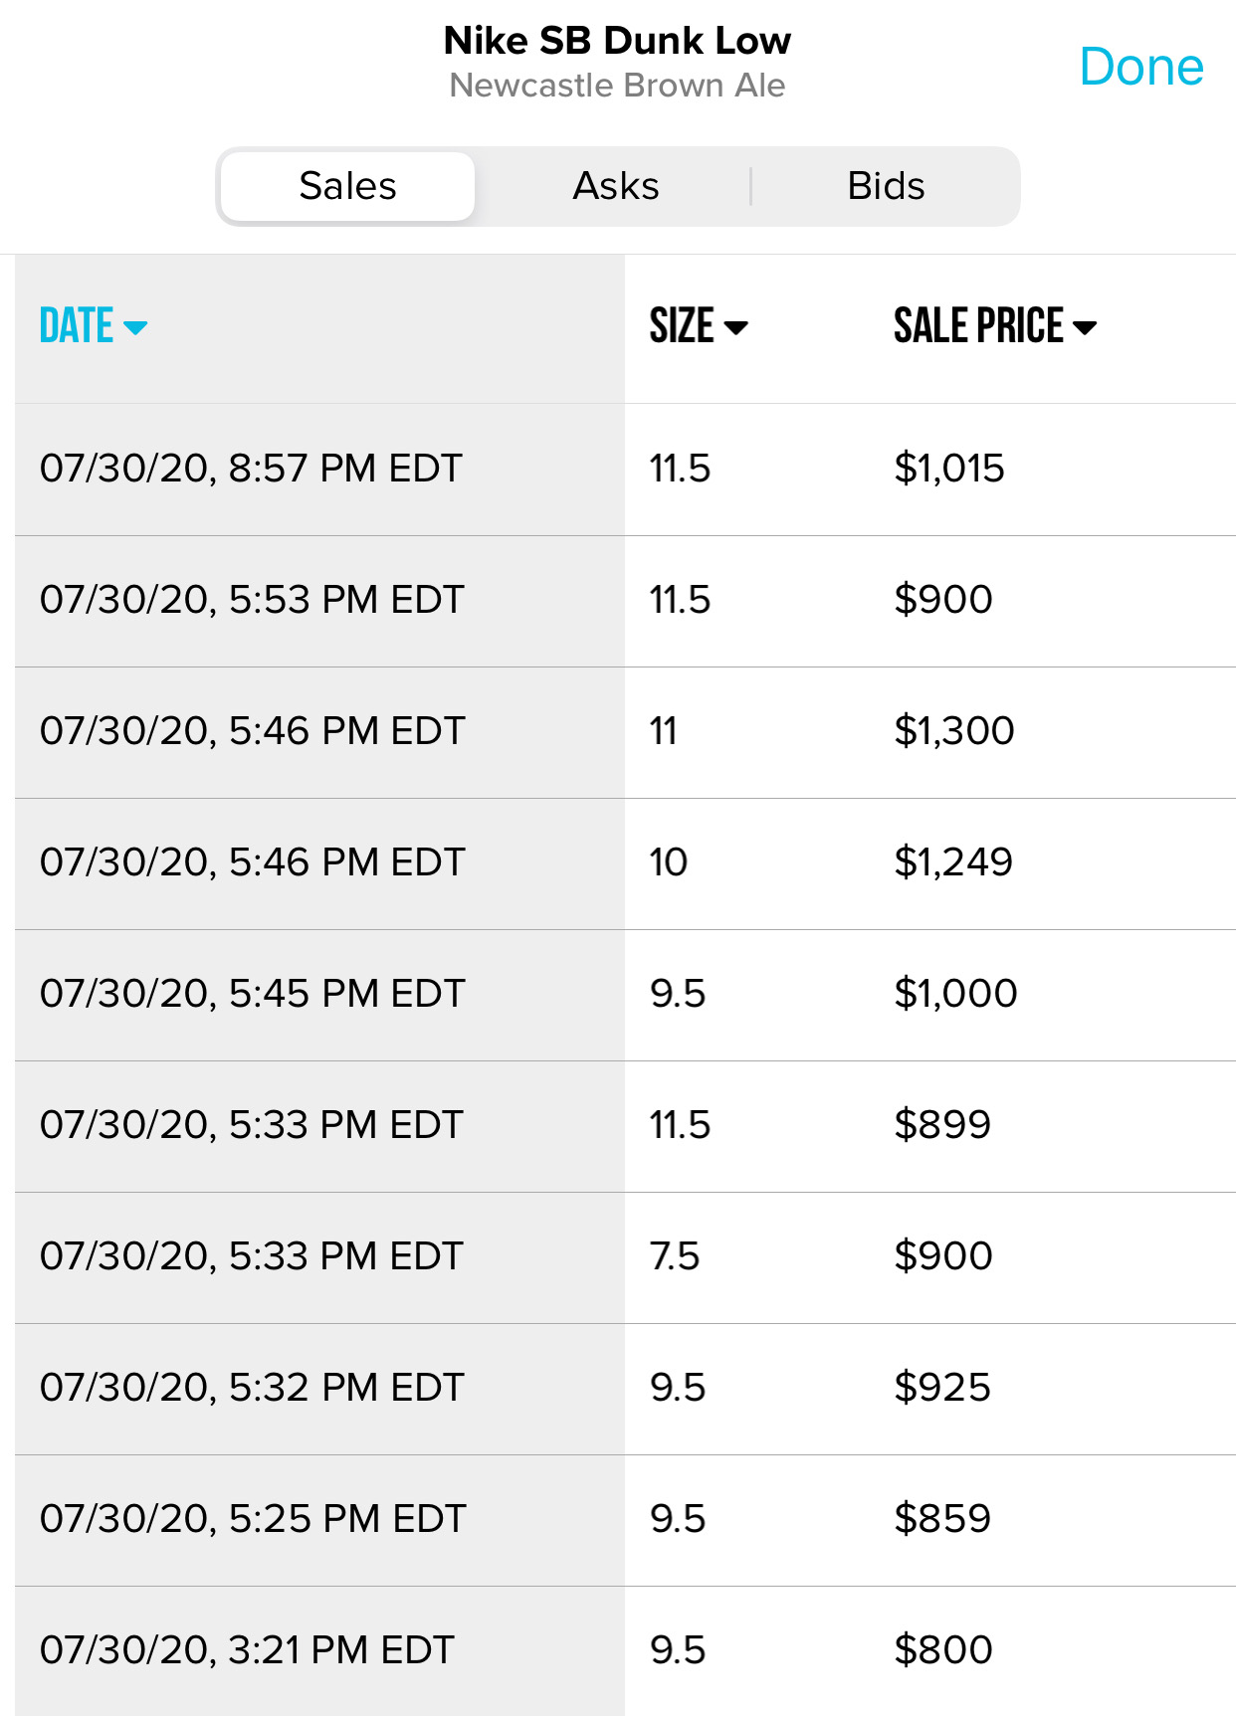The width and height of the screenshot is (1236, 1716).
Task: Click the SIZE sort arrow icon
Action: 735,327
